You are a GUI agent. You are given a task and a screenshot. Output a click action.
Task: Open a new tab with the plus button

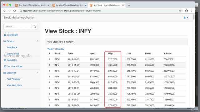pyautogui.click(x=129, y=5)
